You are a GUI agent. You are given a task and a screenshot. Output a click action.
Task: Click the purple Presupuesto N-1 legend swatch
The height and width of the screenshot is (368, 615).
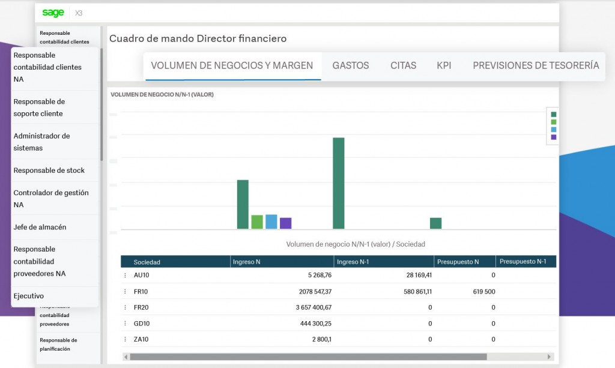(x=553, y=136)
